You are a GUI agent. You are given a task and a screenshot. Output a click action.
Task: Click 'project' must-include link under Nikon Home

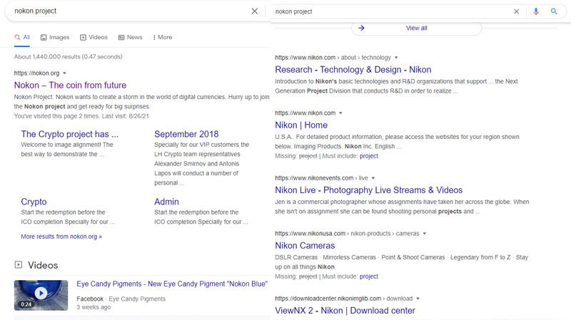coord(368,156)
